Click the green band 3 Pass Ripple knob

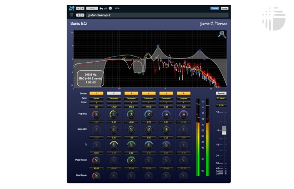click(x=131, y=161)
